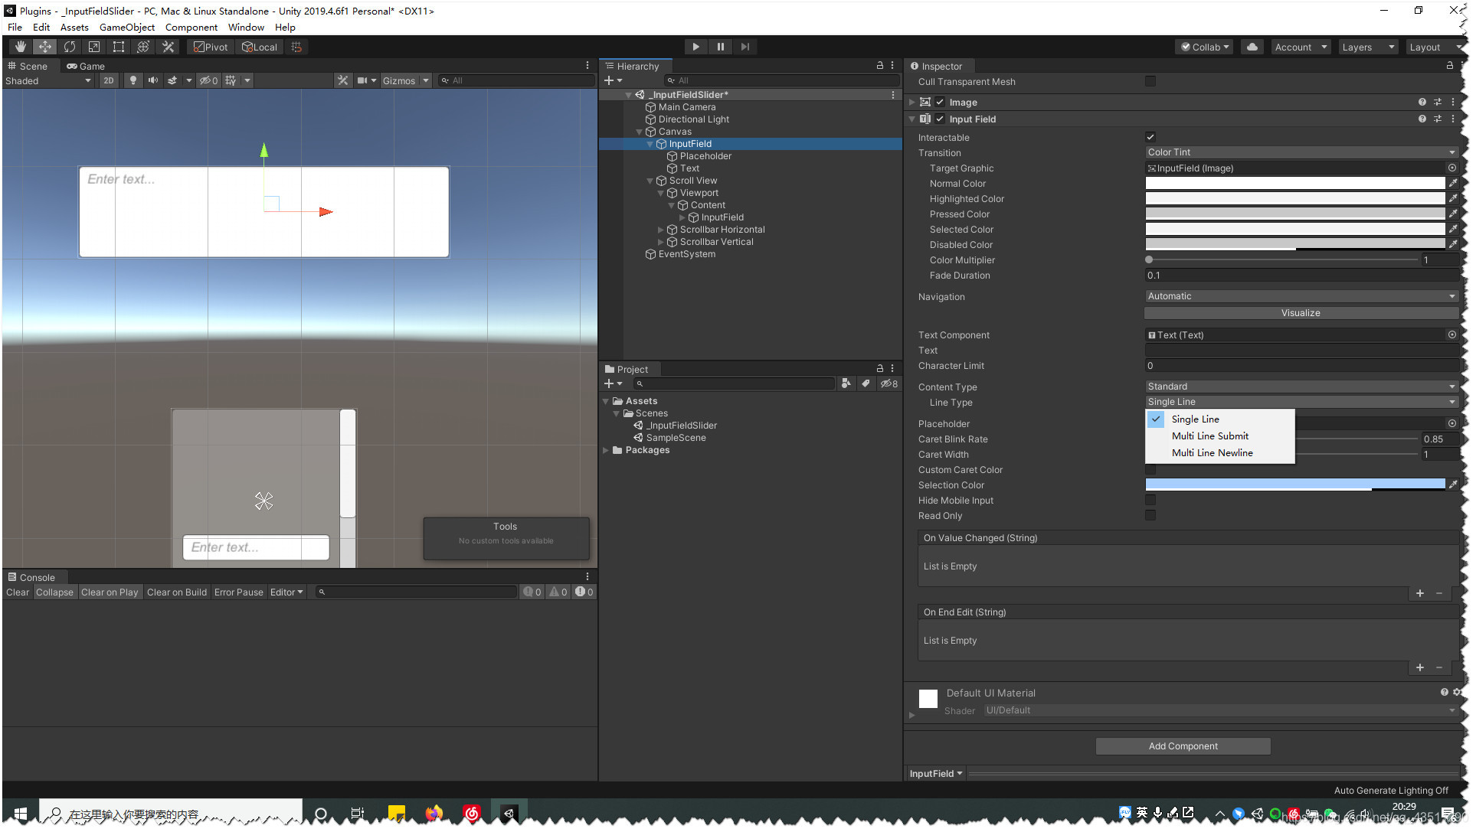Open Transition Color Tint dropdown
Image resolution: width=1476 pixels, height=832 pixels.
(x=1301, y=152)
